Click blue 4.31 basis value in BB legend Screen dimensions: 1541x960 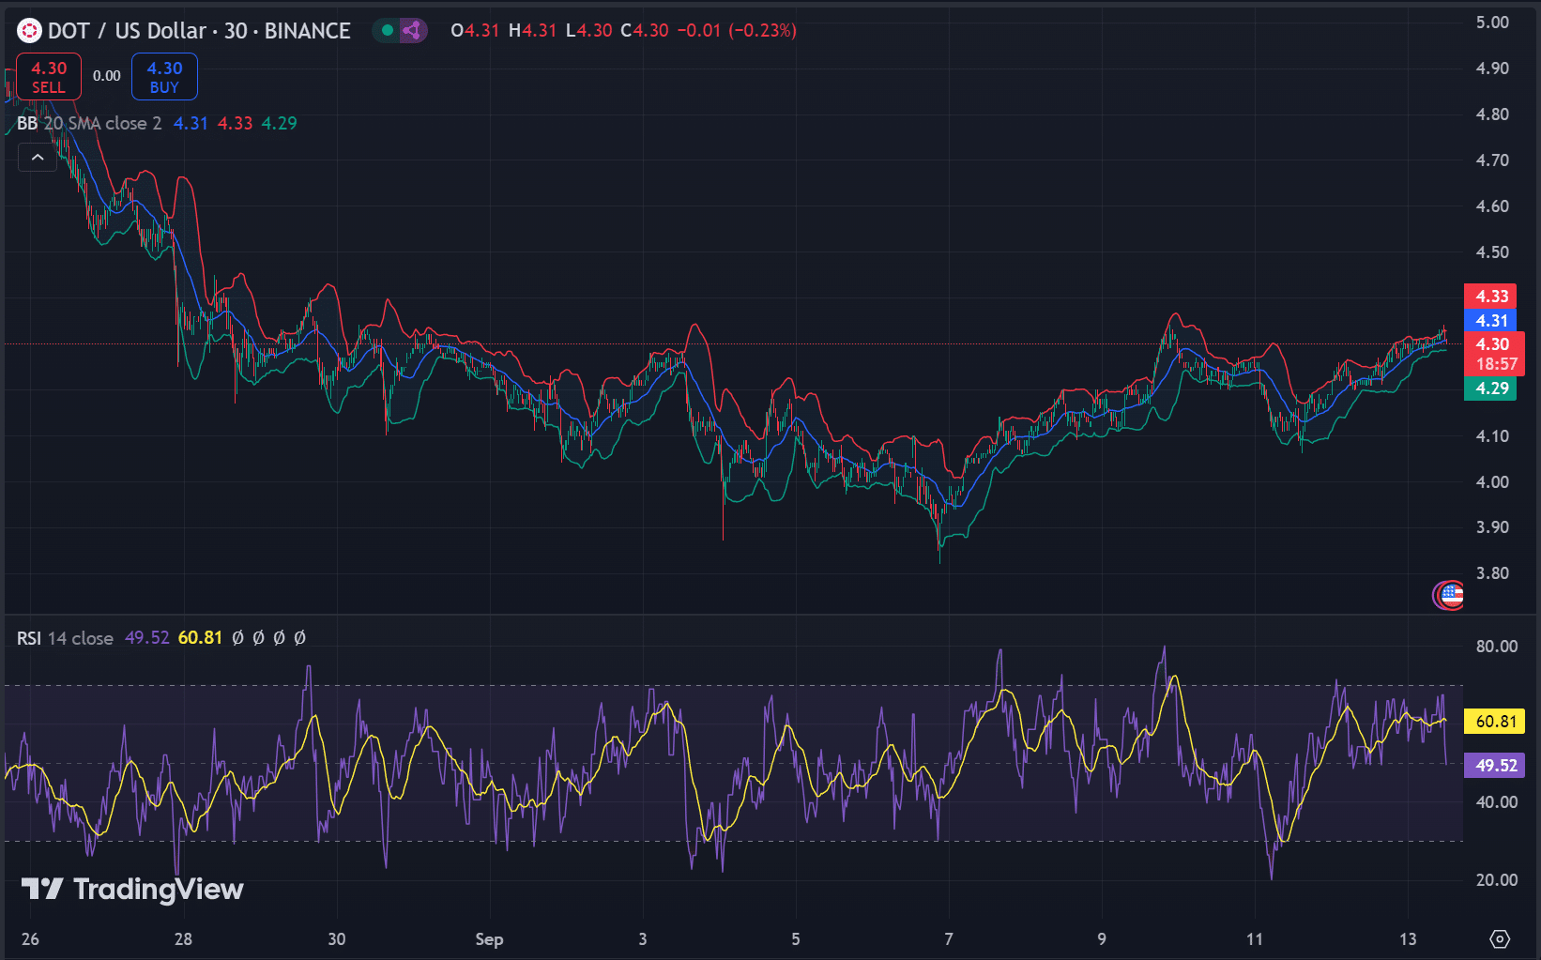[191, 124]
